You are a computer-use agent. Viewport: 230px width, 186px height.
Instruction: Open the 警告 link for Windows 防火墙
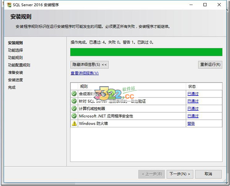point(191,123)
